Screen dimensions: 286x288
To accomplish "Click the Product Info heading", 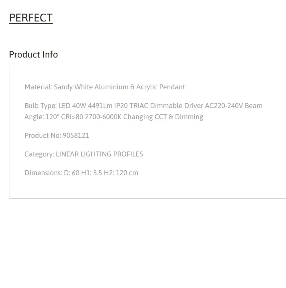I will pos(34,54).
